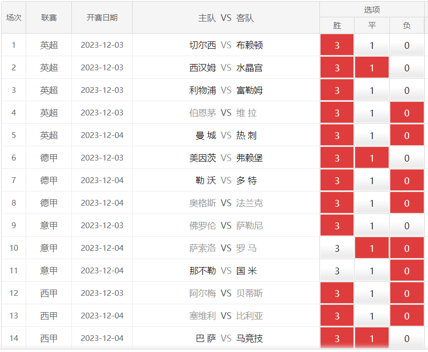Toggle draw option 1 for 萨索洛 VS 罗马
This screenshot has height=352, width=428.
point(372,248)
